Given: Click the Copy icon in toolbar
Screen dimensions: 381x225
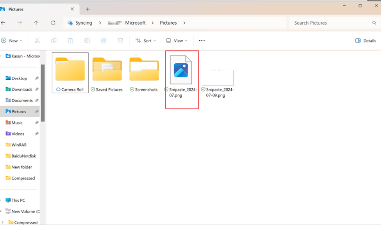Looking at the screenshot, I should [54, 41].
